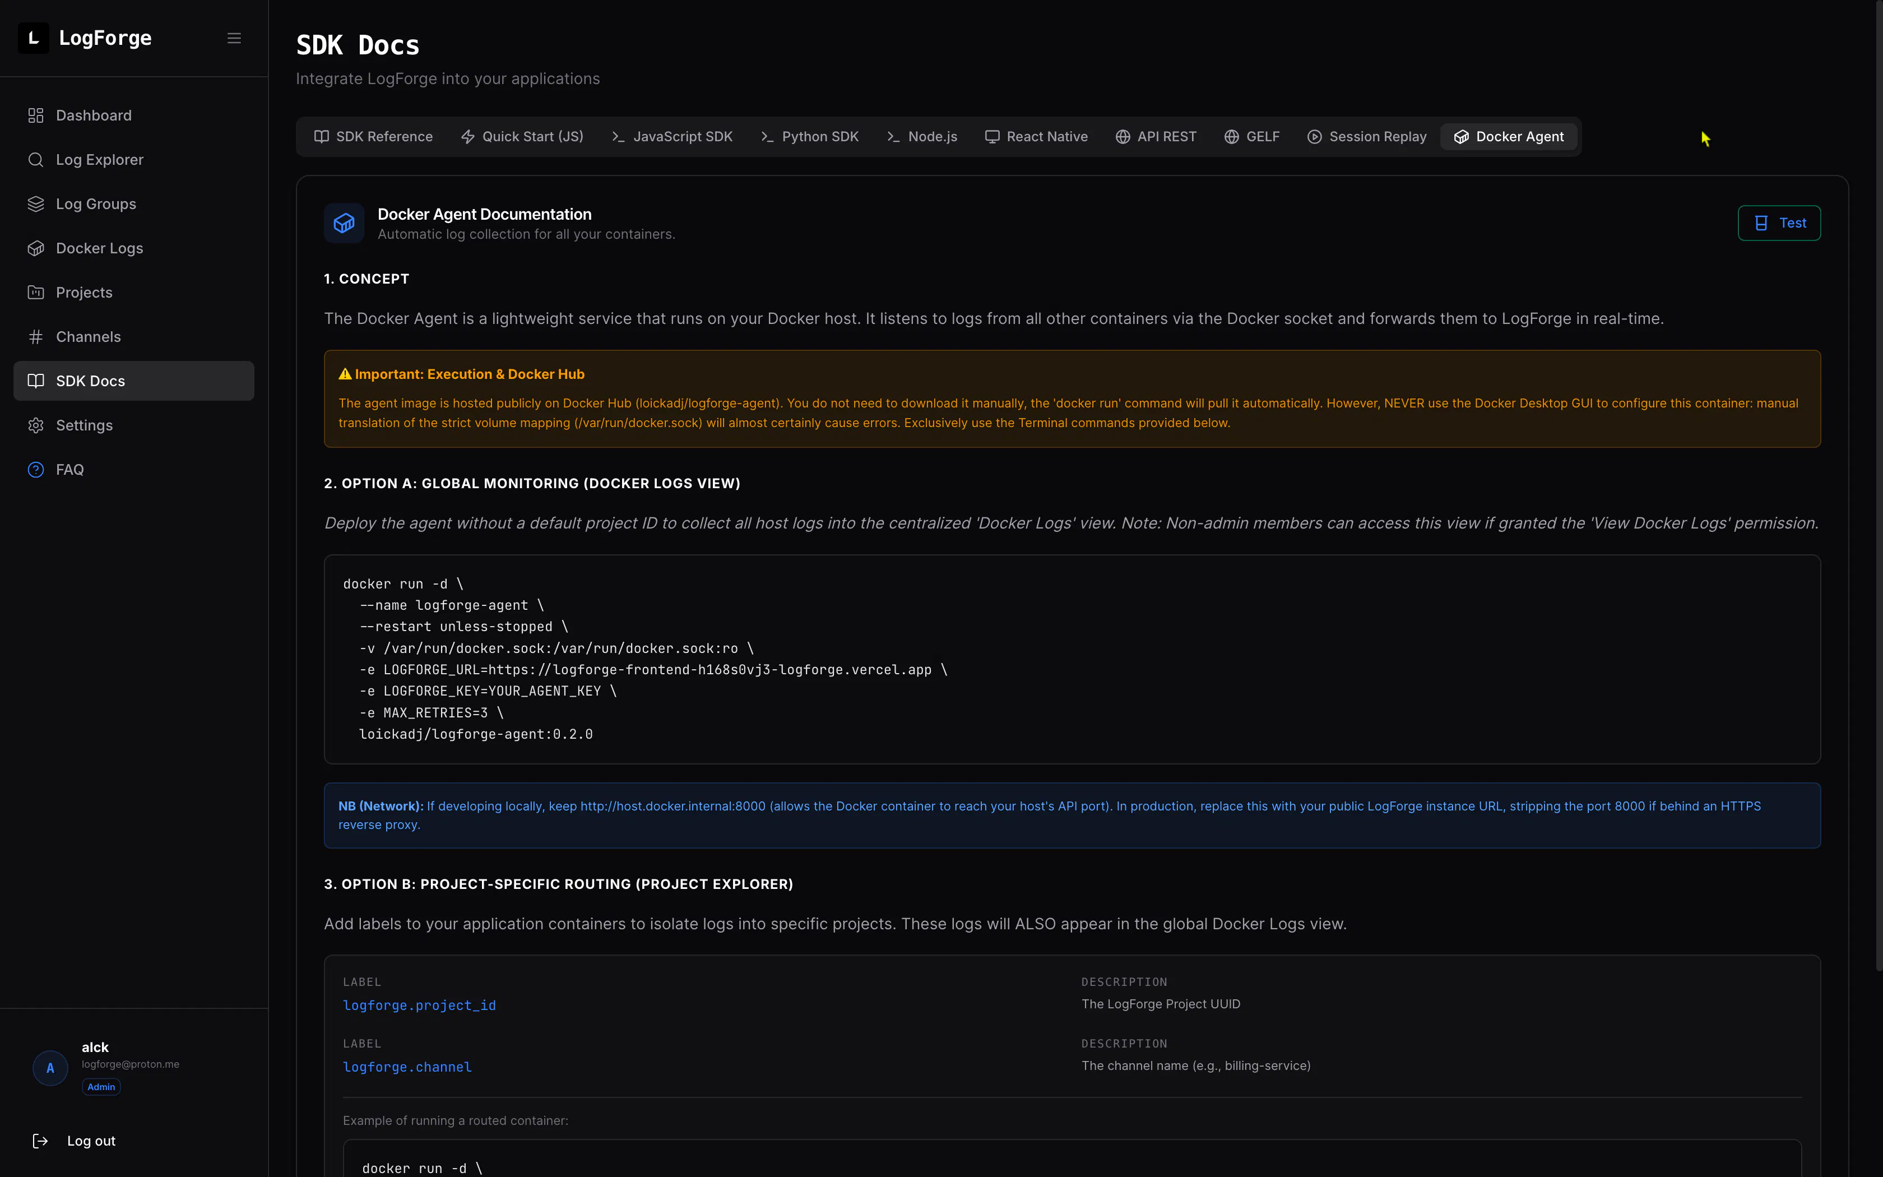
Task: Click the warning triangle icon in alert
Action: pyautogui.click(x=345, y=374)
